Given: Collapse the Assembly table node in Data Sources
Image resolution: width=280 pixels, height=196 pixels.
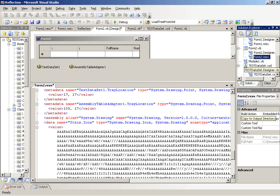Looking at the screenshot, I should tap(9, 44).
